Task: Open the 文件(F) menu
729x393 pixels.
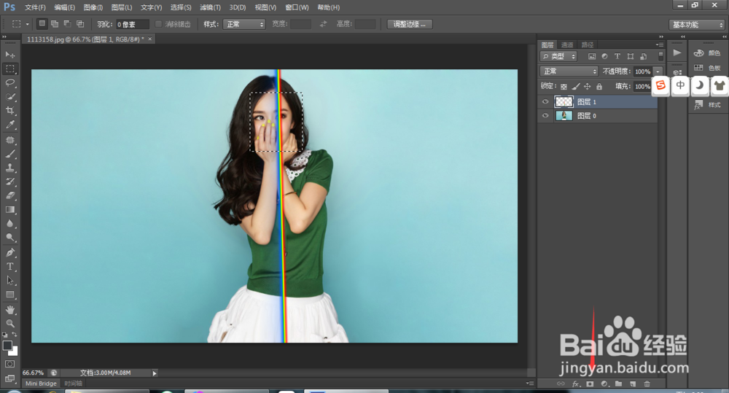Action: 35,7
